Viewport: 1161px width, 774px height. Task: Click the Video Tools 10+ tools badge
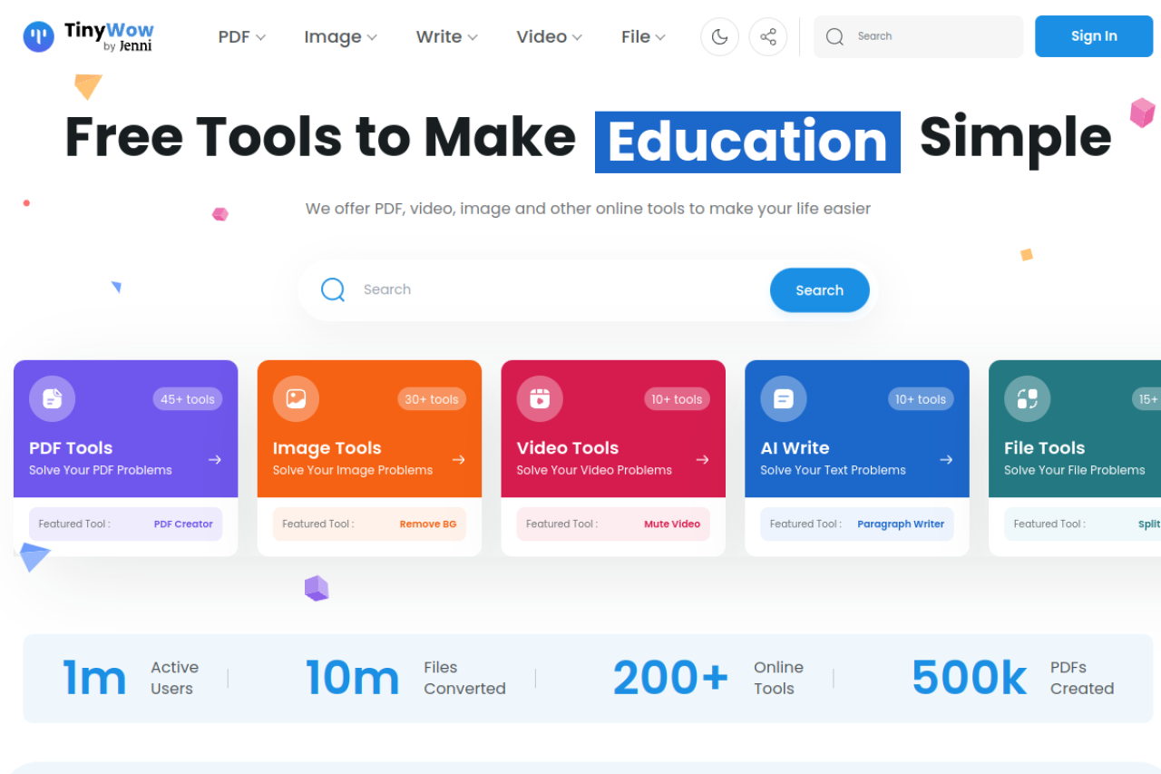click(x=677, y=399)
